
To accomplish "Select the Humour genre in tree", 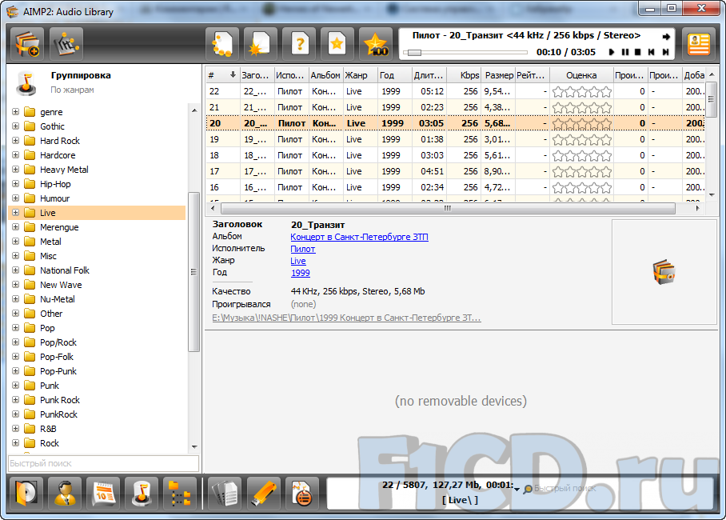I will pos(54,198).
